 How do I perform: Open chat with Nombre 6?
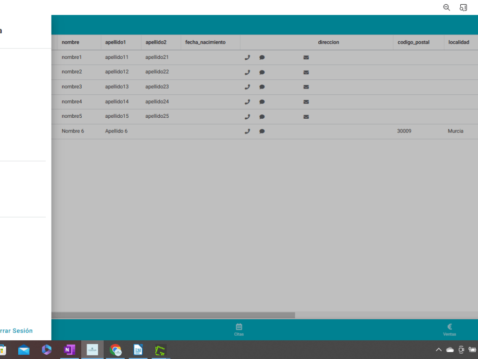tap(262, 131)
